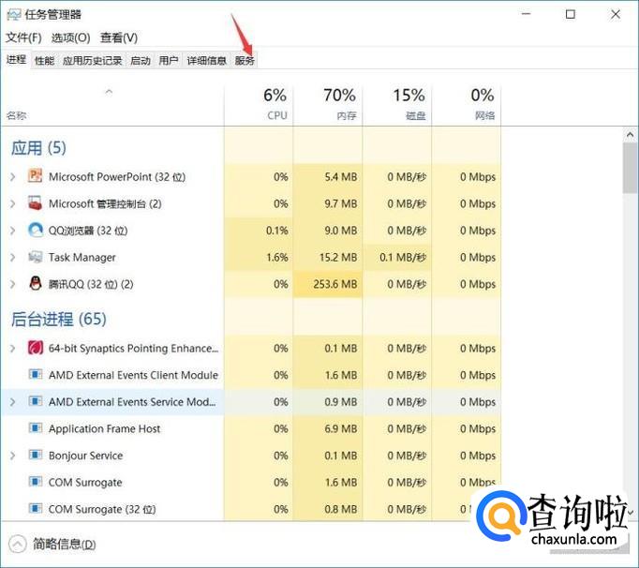Click the Bonjour Service process icon
Viewport: 639px width, 568px height.
pos(36,456)
